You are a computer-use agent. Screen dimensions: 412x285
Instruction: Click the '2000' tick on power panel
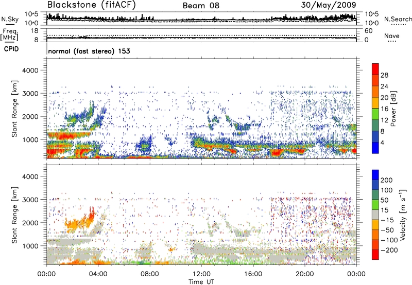pyautogui.click(x=30, y=116)
